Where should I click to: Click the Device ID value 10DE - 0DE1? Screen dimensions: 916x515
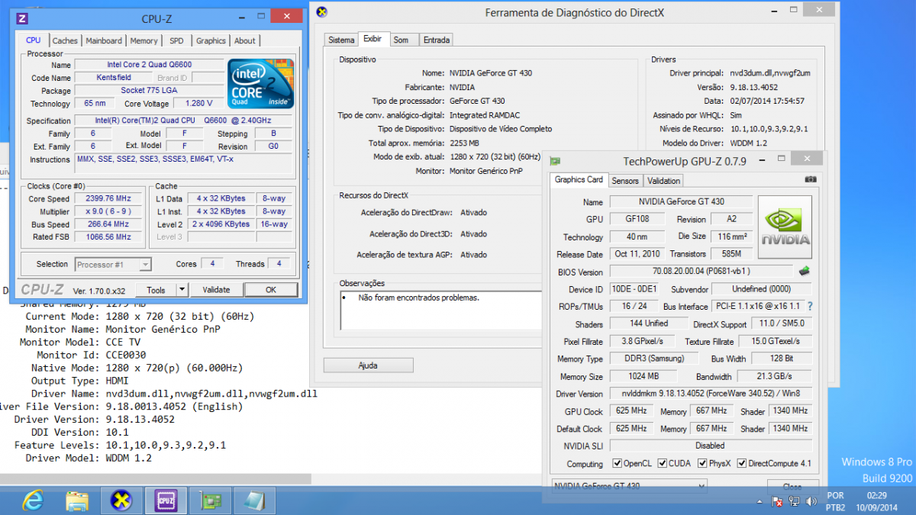634,289
